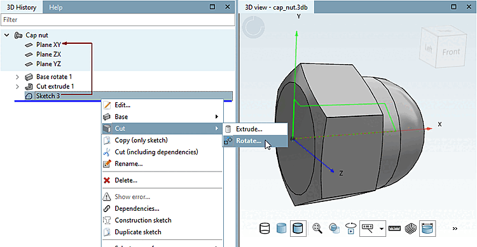Image resolution: width=477 pixels, height=247 pixels.
Task: Click the Extrude cylinder icon in submenu
Action: tap(228, 129)
